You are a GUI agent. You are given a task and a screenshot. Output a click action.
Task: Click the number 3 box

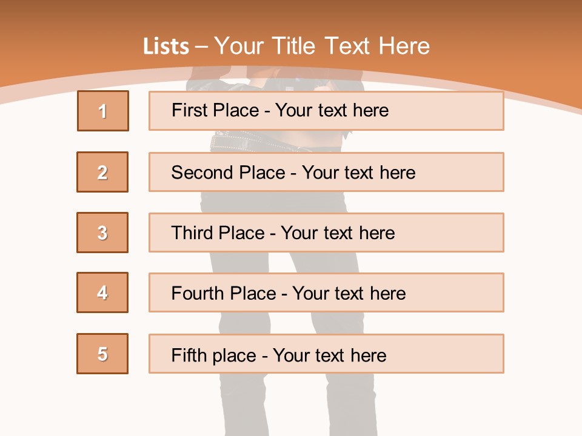102,233
